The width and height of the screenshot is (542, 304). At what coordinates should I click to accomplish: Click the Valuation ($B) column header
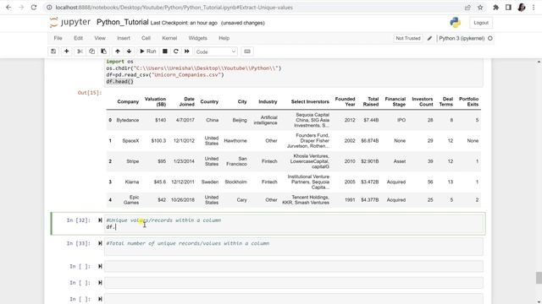pyautogui.click(x=155, y=101)
